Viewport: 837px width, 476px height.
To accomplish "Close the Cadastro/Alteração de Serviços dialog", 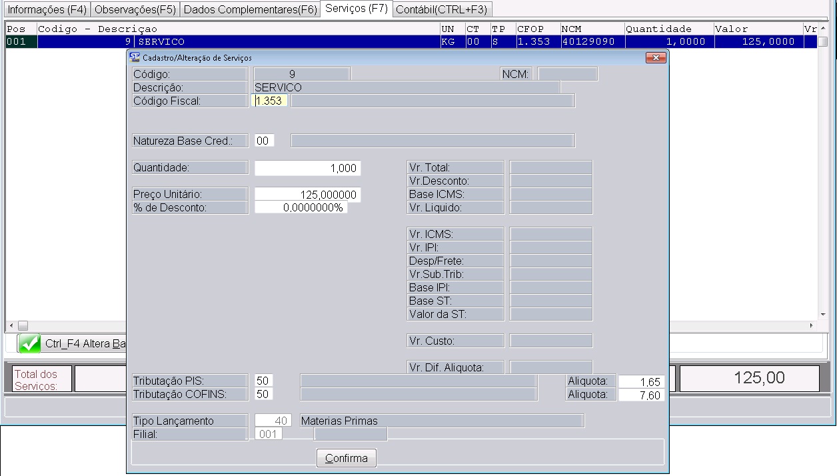I will click(656, 58).
